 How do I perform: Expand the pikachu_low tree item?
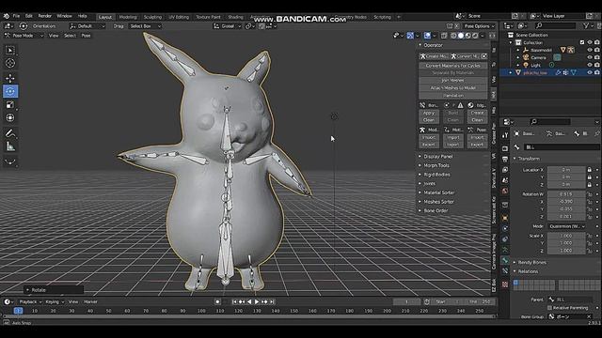511,72
